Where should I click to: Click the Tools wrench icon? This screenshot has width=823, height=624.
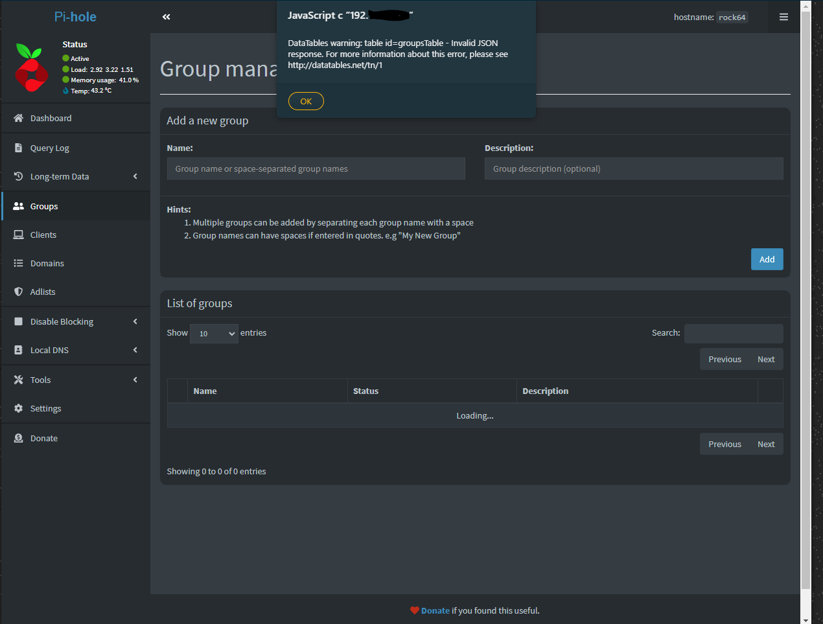point(18,380)
